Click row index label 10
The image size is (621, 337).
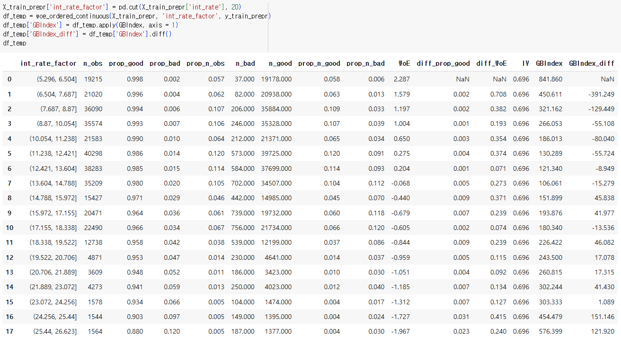click(9, 228)
